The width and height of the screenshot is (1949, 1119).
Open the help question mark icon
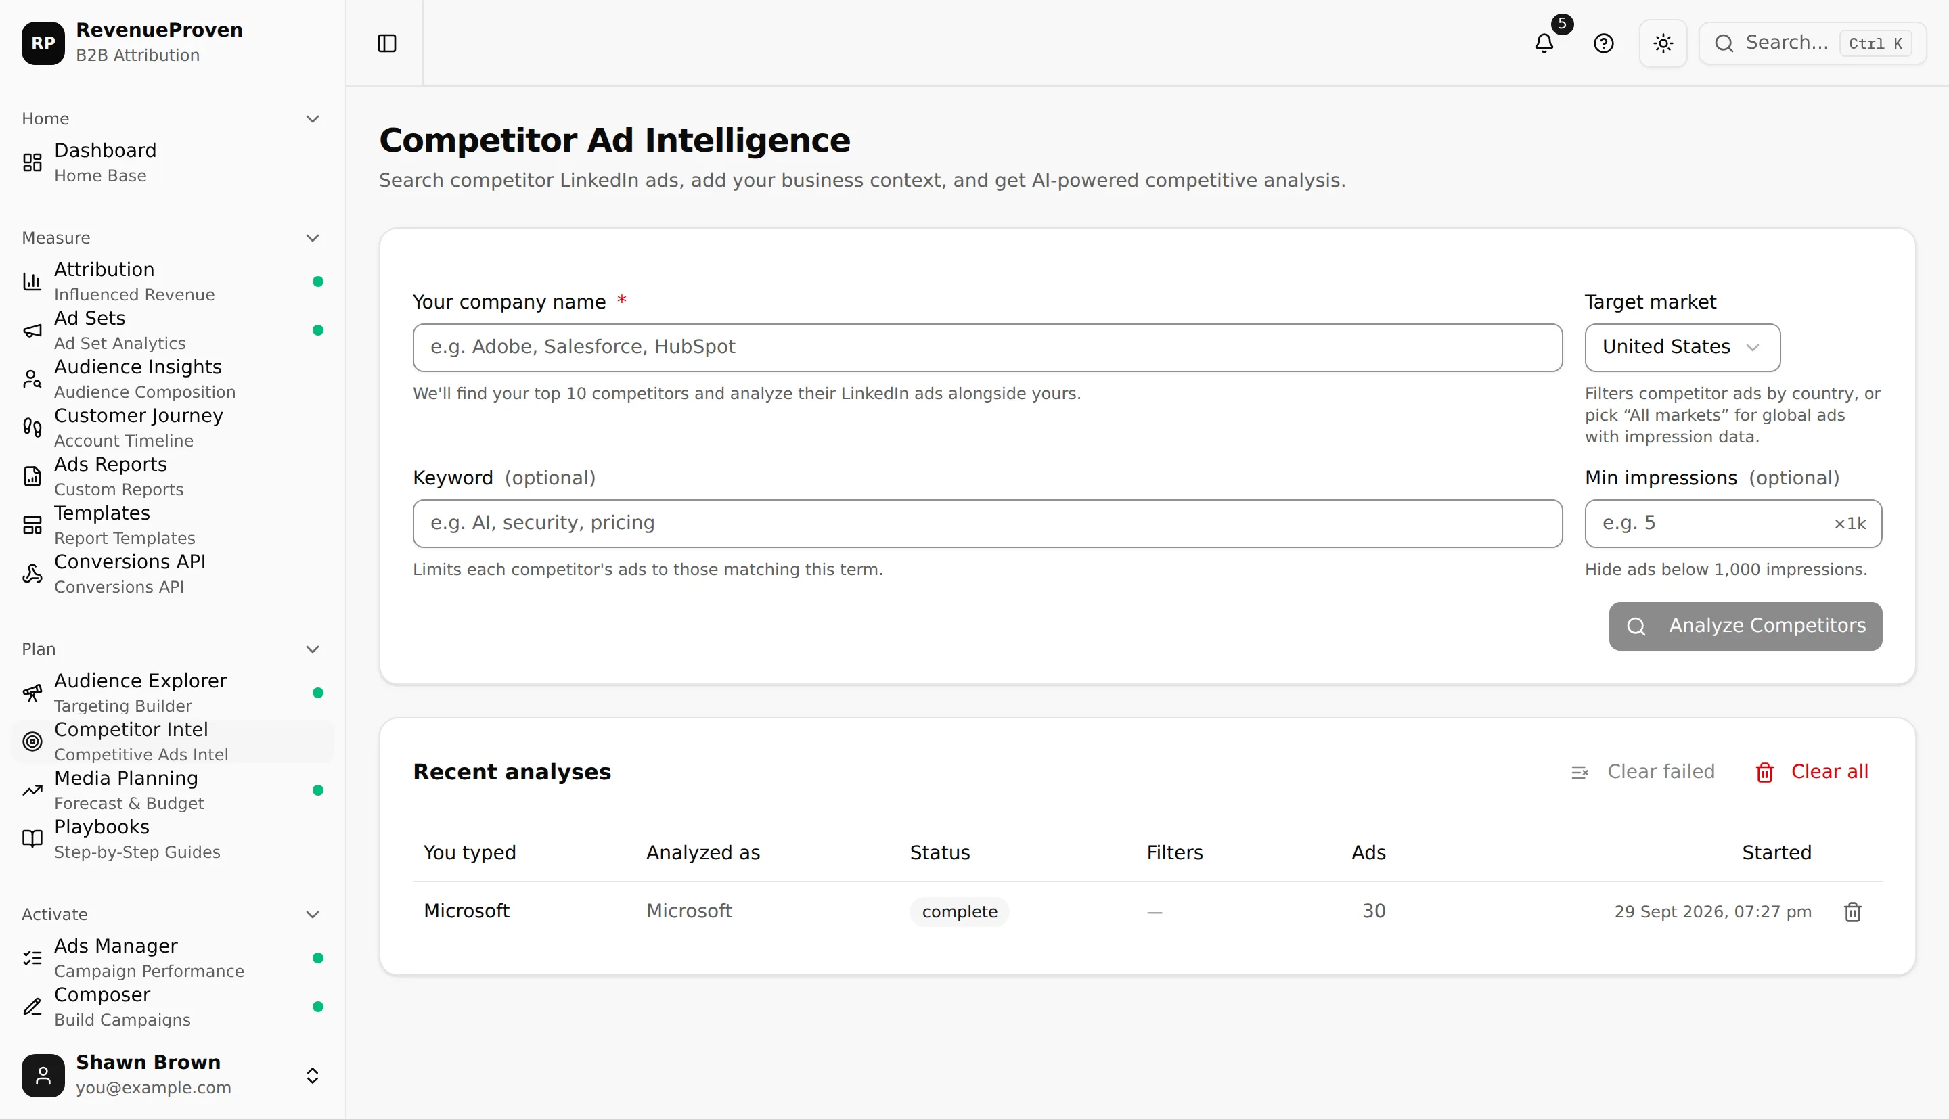pos(1604,43)
